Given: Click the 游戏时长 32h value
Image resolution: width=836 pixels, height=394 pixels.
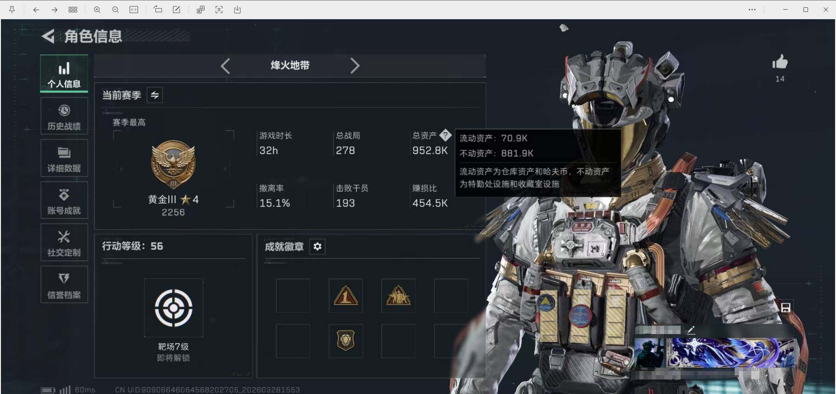Looking at the screenshot, I should coord(269,151).
